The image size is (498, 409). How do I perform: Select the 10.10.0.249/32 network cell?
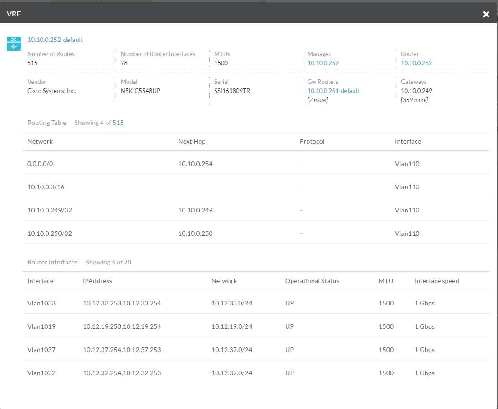click(x=50, y=210)
